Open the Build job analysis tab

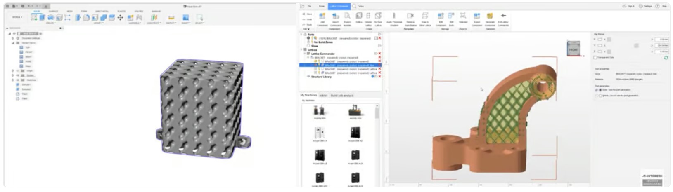coord(343,95)
